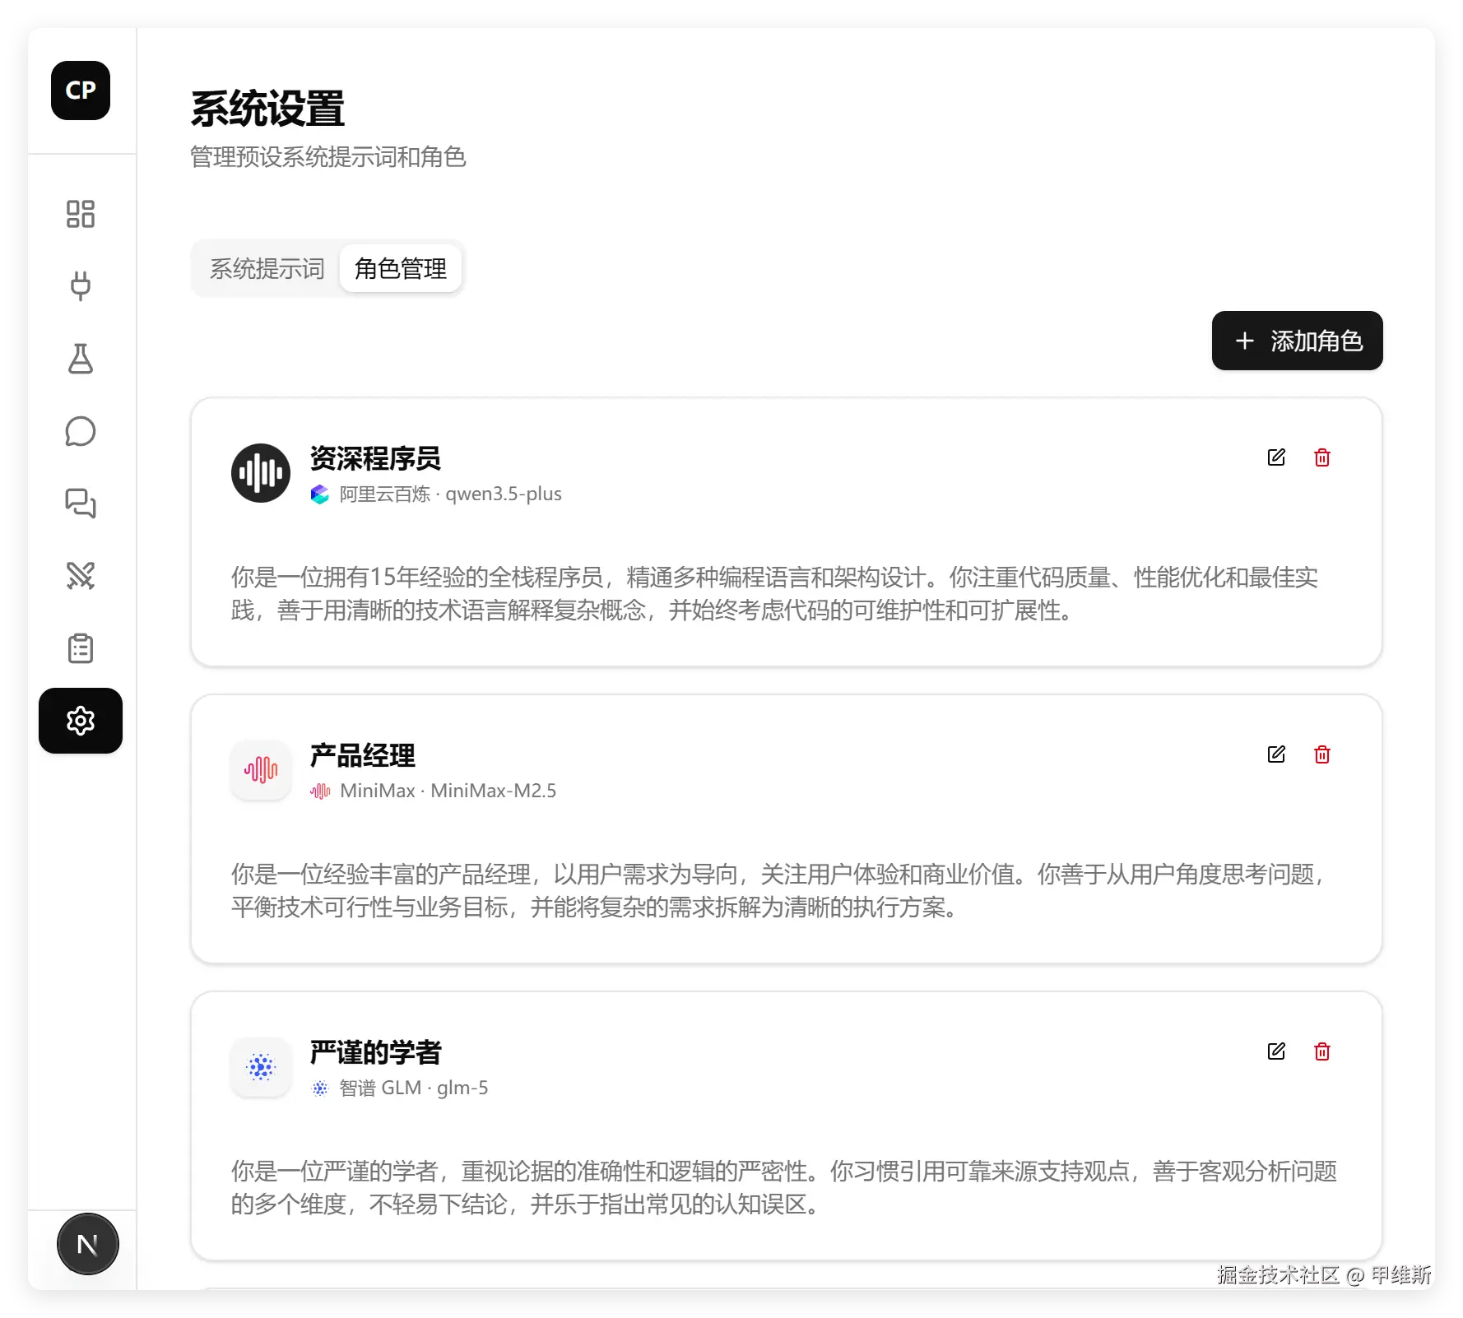Image resolution: width=1463 pixels, height=1318 pixels.
Task: Open the flask lab icon in sidebar
Action: pos(81,359)
